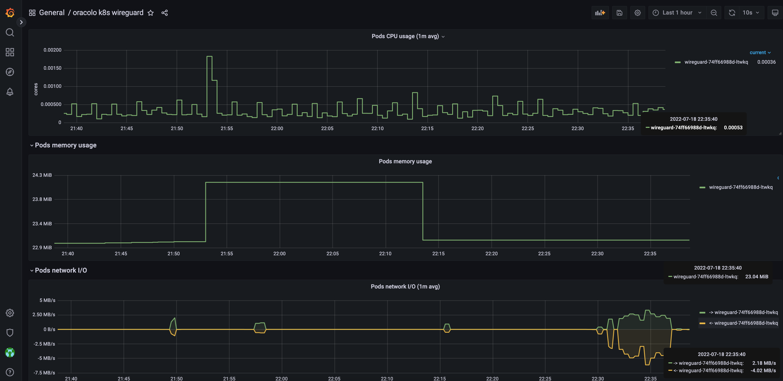Open dashboard settings gear
783x381 pixels.
pos(637,12)
